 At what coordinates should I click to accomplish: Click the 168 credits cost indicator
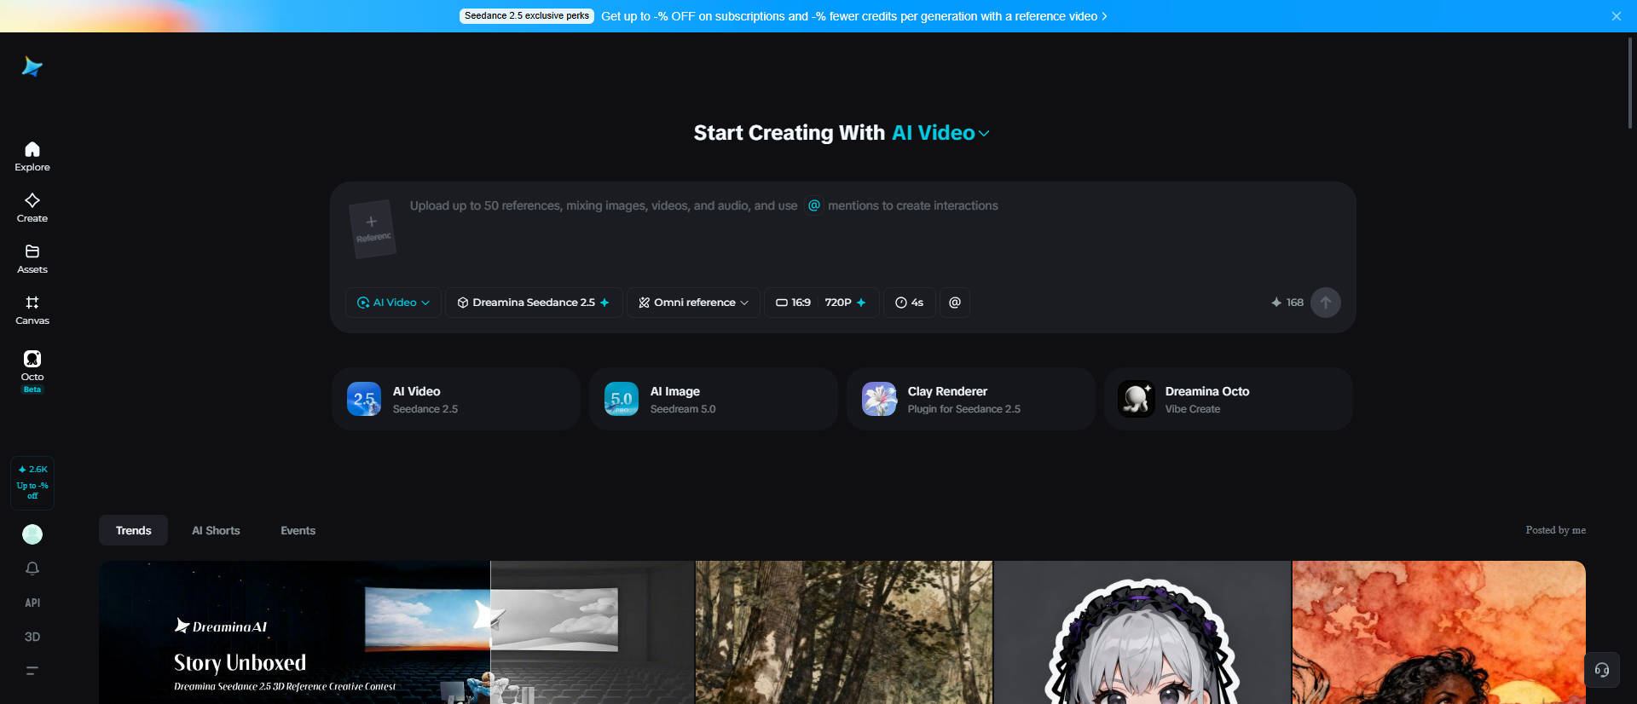tap(1287, 303)
